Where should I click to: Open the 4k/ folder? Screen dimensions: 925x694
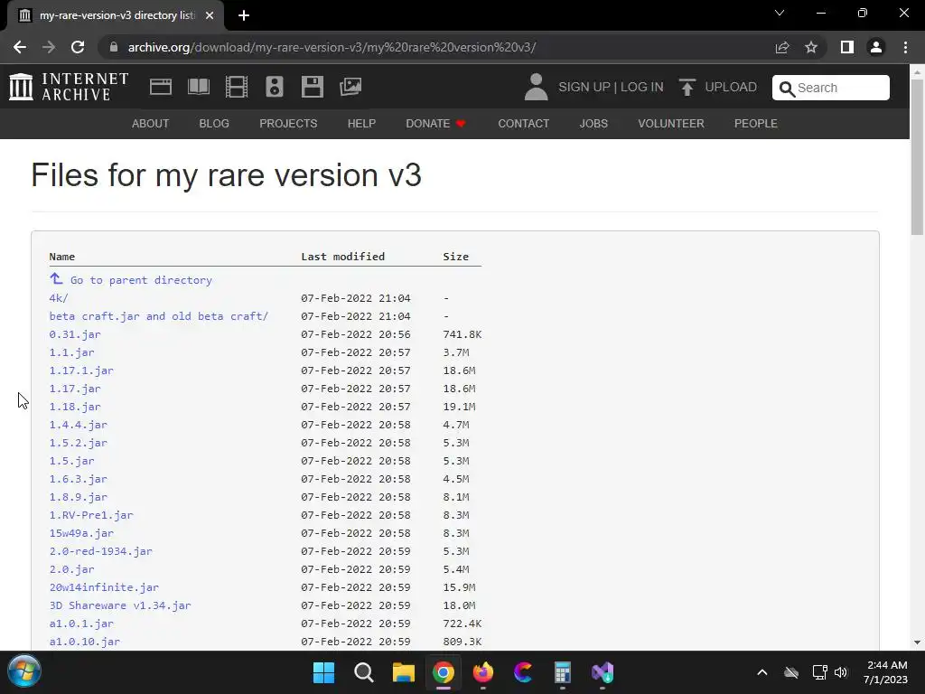[x=59, y=298]
